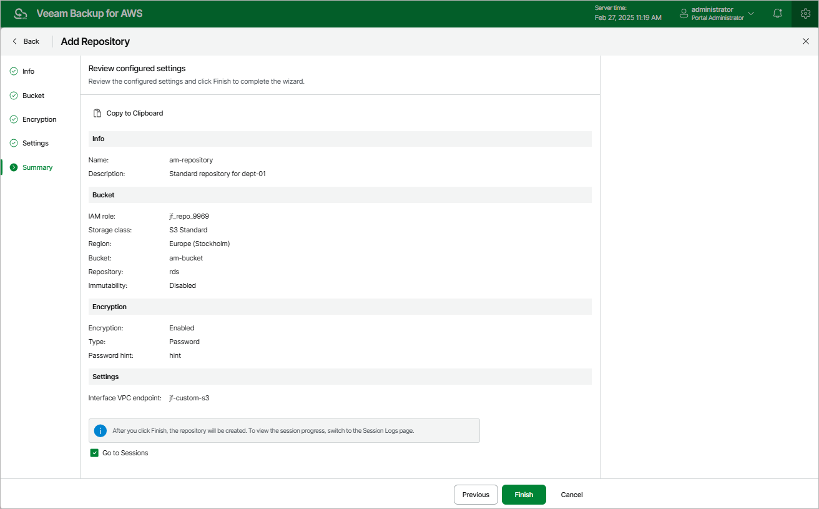Click the Summary step arrow icon
The height and width of the screenshot is (509, 819).
pyautogui.click(x=14, y=167)
